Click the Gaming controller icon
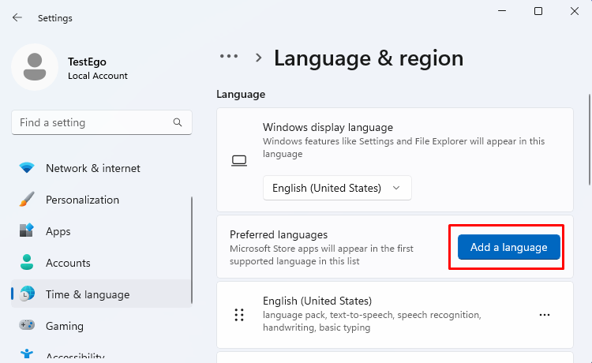The width and height of the screenshot is (592, 363). [27, 325]
